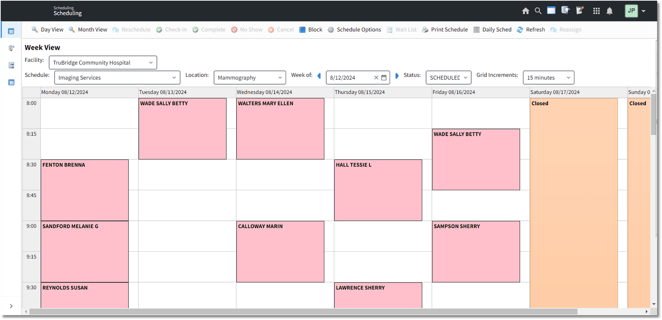Viewport: 662px width, 320px height.
Task: Open the apps grid launcher
Action: coord(596,11)
